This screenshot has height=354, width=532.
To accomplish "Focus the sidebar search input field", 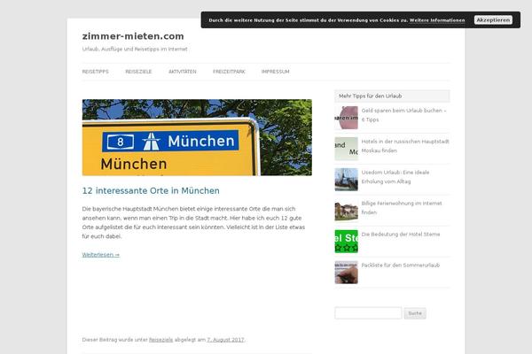I will 368,313.
